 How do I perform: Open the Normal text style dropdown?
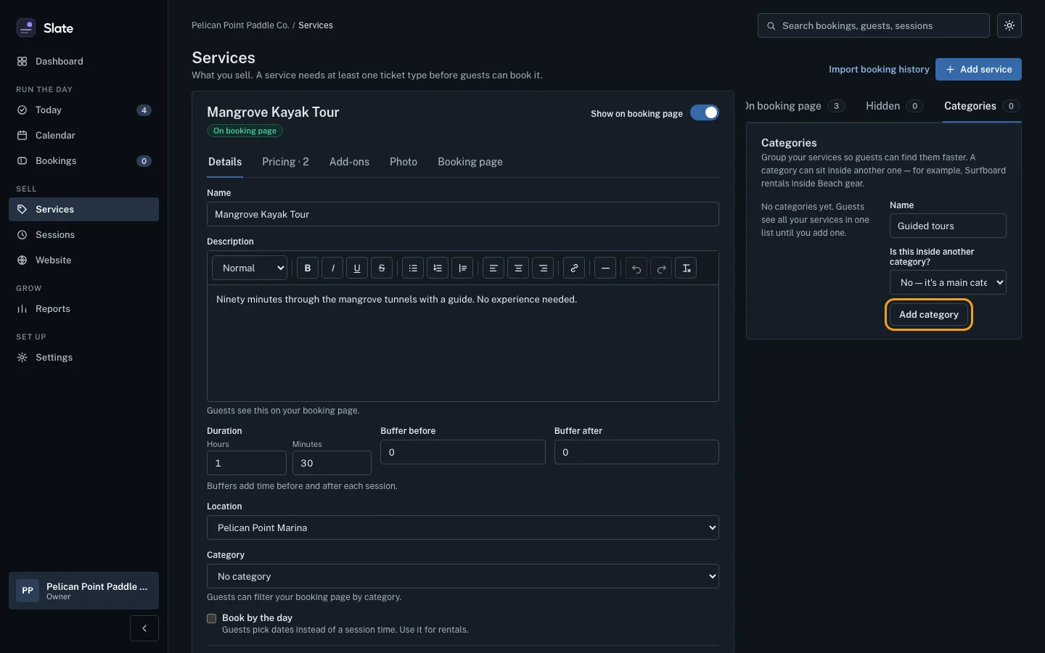click(x=250, y=268)
